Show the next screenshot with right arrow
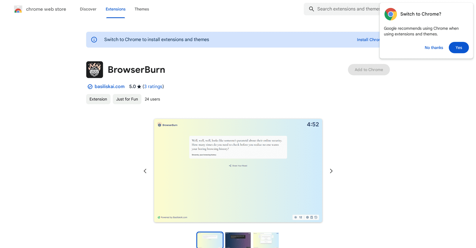The height and width of the screenshot is (248, 476). (331, 171)
